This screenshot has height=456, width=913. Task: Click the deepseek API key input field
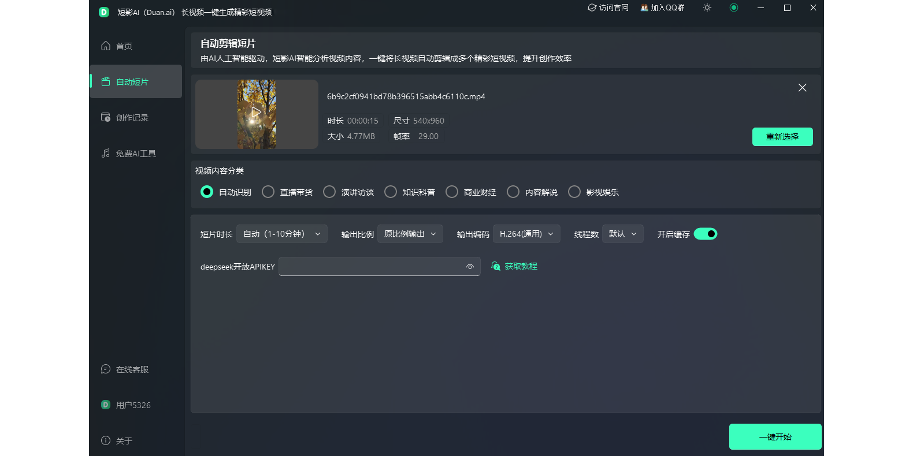point(372,267)
